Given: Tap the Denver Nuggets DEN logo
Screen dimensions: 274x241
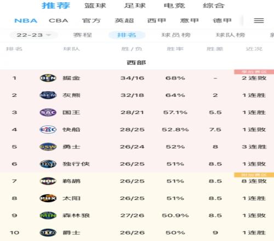Looking at the screenshot, I should (48, 78).
